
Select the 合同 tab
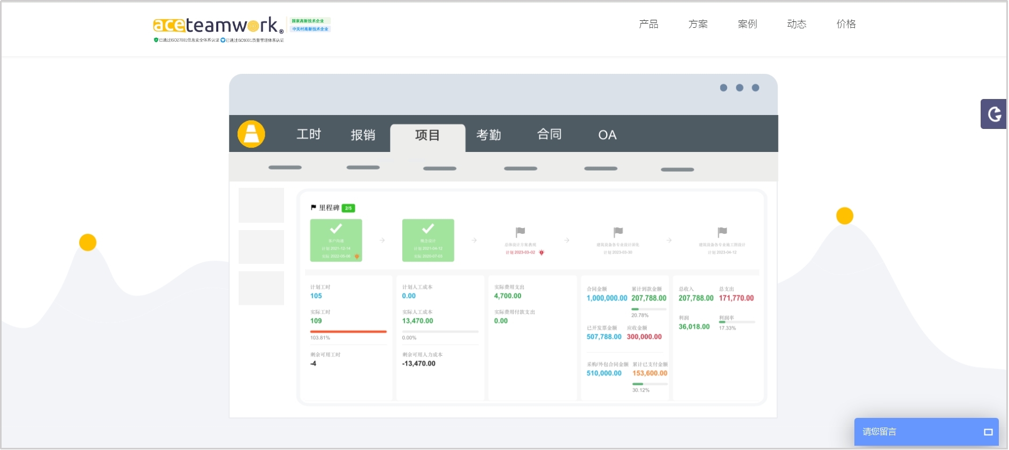tap(549, 134)
